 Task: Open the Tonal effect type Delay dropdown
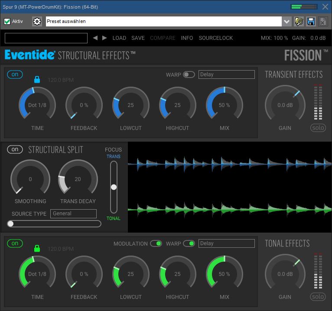pyautogui.click(x=226, y=243)
